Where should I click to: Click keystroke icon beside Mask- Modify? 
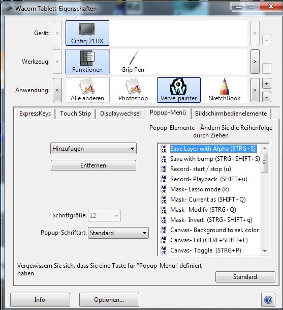pyautogui.click(x=164, y=210)
